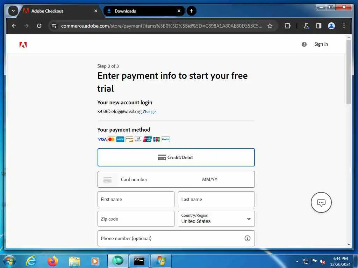Go back using browser back arrow

(14, 26)
